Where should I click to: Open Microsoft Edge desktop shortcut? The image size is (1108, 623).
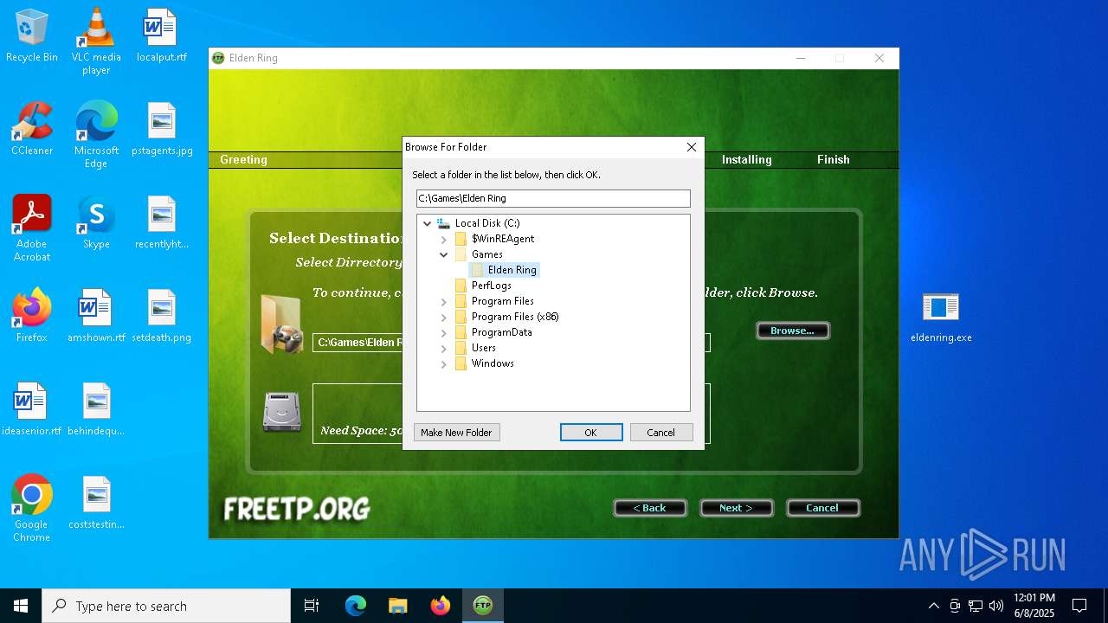coord(96,135)
